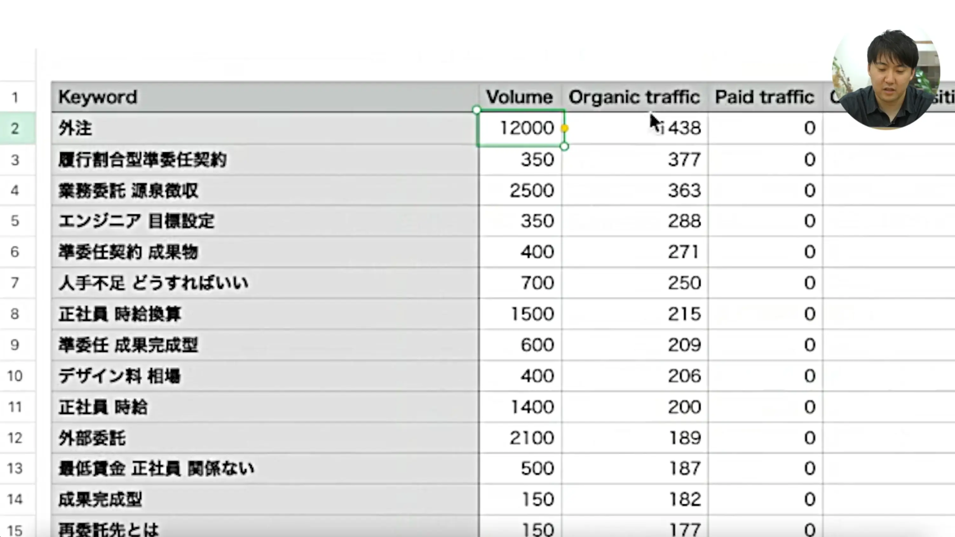Click highlighted row header number 2
This screenshot has width=955, height=537.
pyautogui.click(x=15, y=129)
